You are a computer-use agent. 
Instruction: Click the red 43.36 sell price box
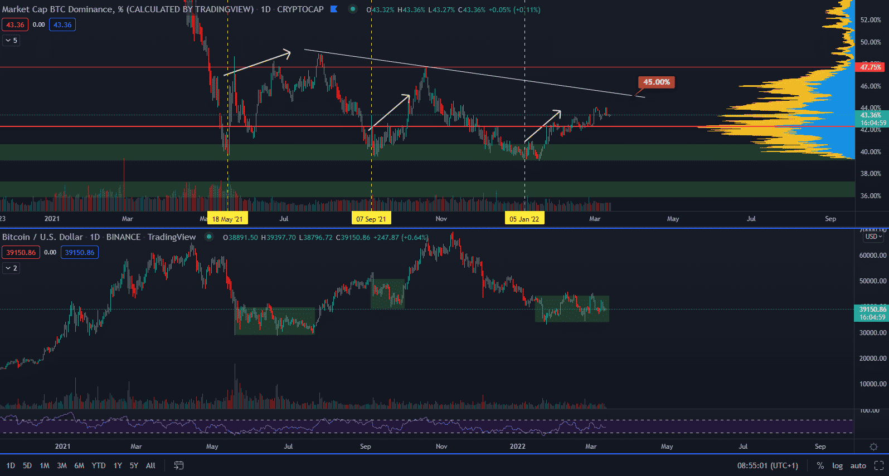pyautogui.click(x=15, y=24)
